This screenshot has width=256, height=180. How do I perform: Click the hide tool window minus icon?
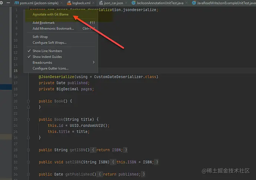[8, 3]
